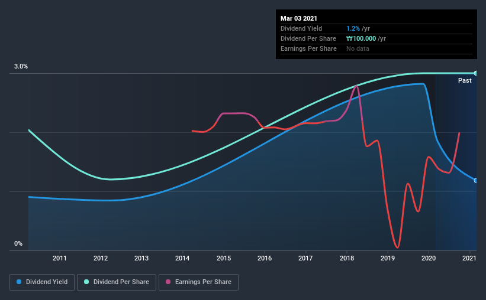This screenshot has width=486, height=300.
Task: Click the teal Dividend Per Share legend dot
Action: (x=86, y=282)
